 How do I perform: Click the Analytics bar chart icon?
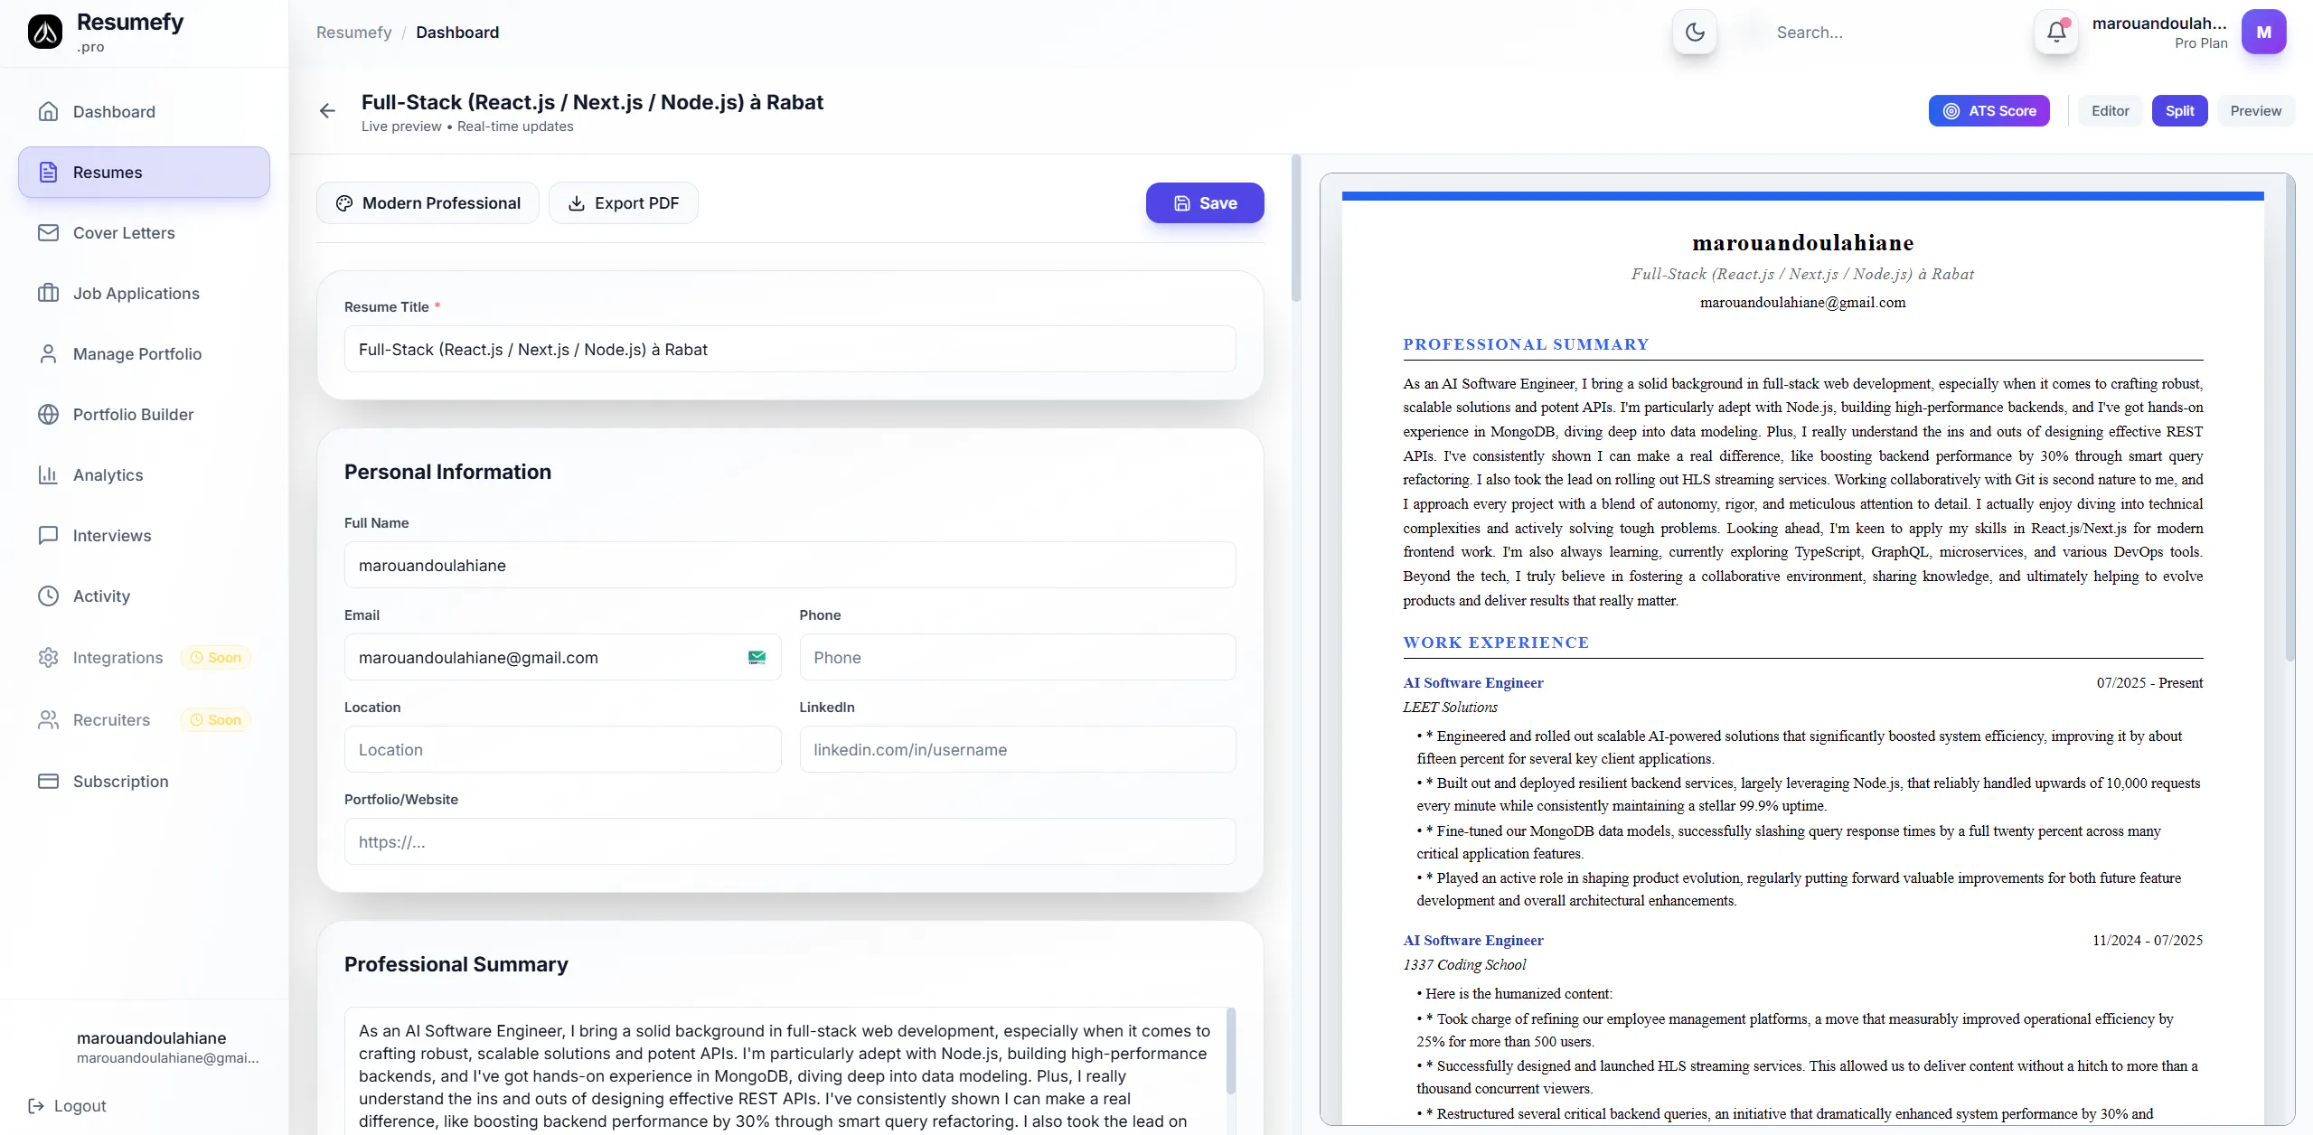pyautogui.click(x=48, y=474)
